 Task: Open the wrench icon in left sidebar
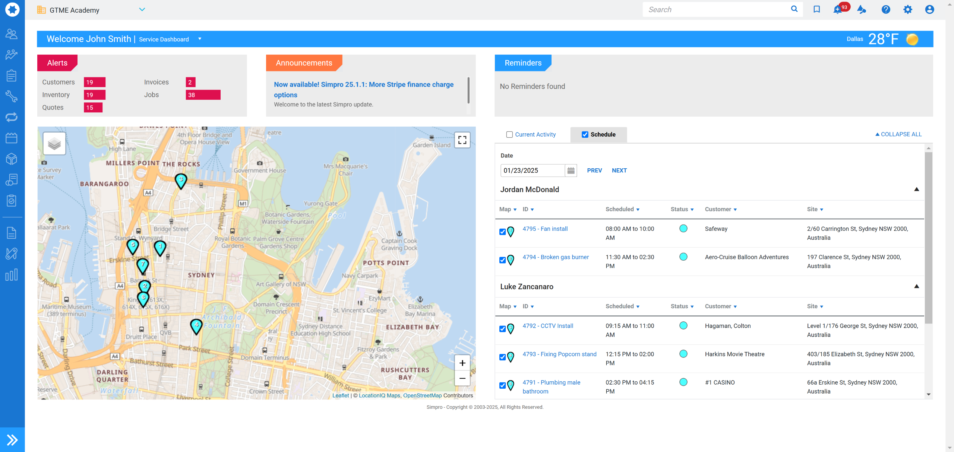point(12,96)
